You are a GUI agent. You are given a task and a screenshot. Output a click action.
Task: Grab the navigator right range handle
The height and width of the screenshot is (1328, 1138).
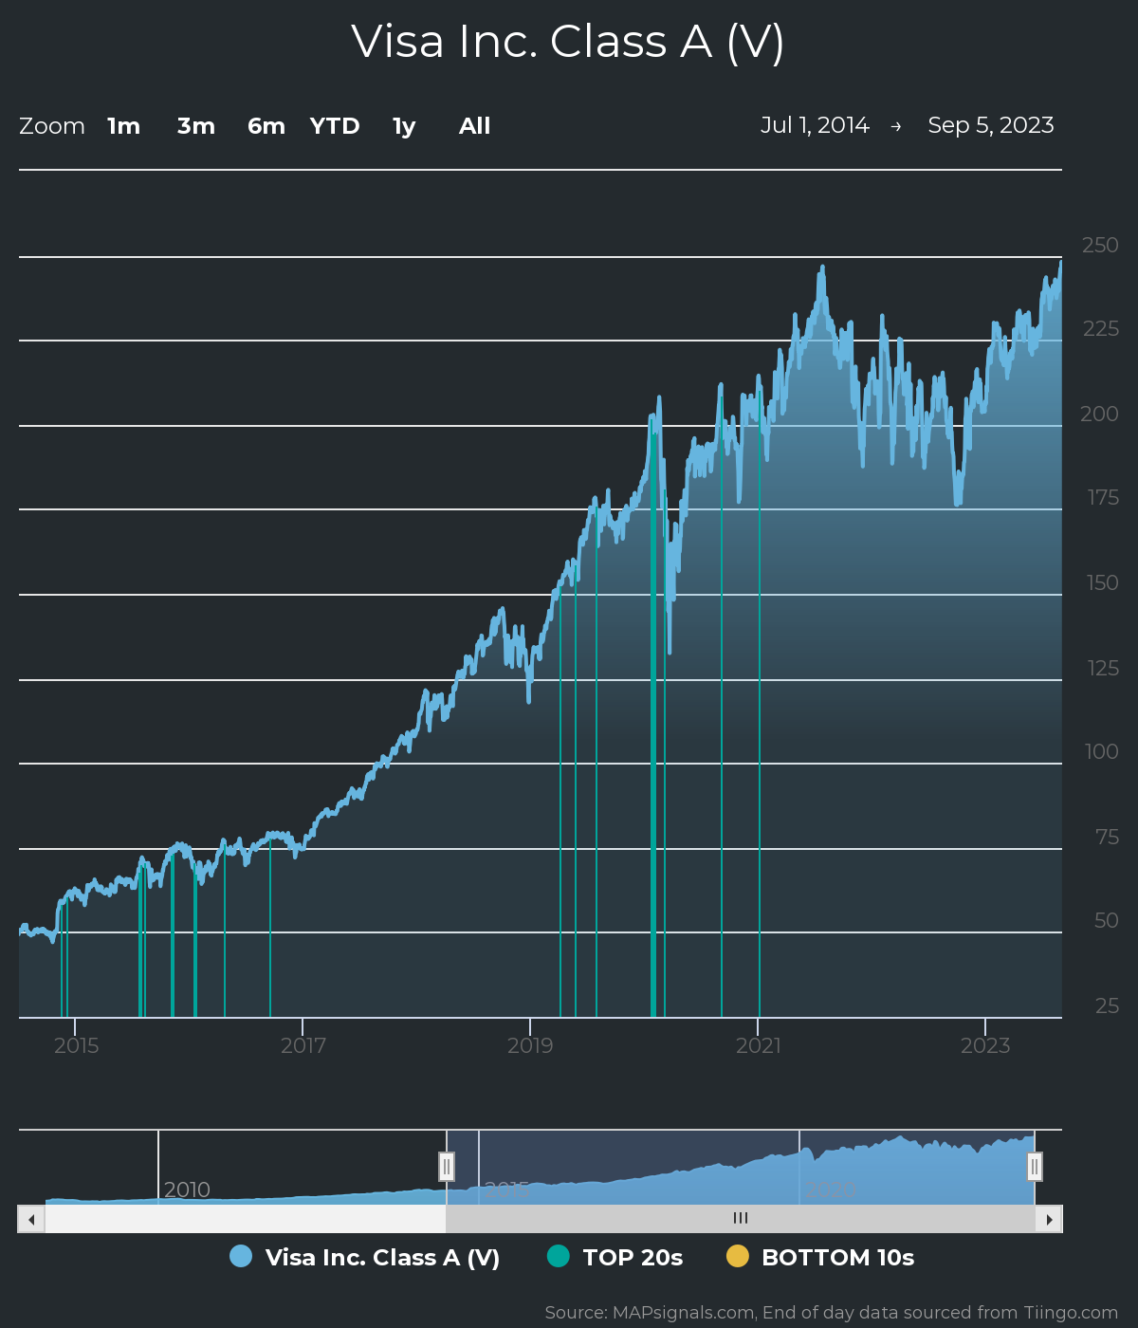[x=1035, y=1167]
